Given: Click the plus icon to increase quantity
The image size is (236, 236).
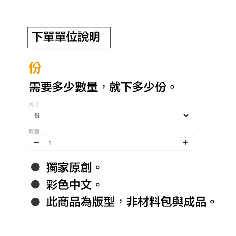Looking at the screenshot, I should (185, 143).
